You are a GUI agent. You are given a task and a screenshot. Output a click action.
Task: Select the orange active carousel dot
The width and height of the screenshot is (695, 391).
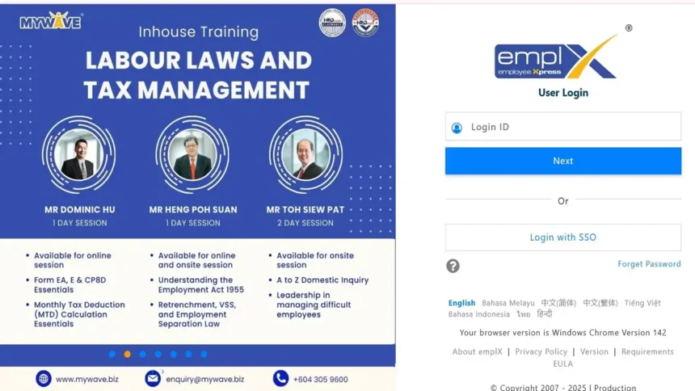point(127,354)
